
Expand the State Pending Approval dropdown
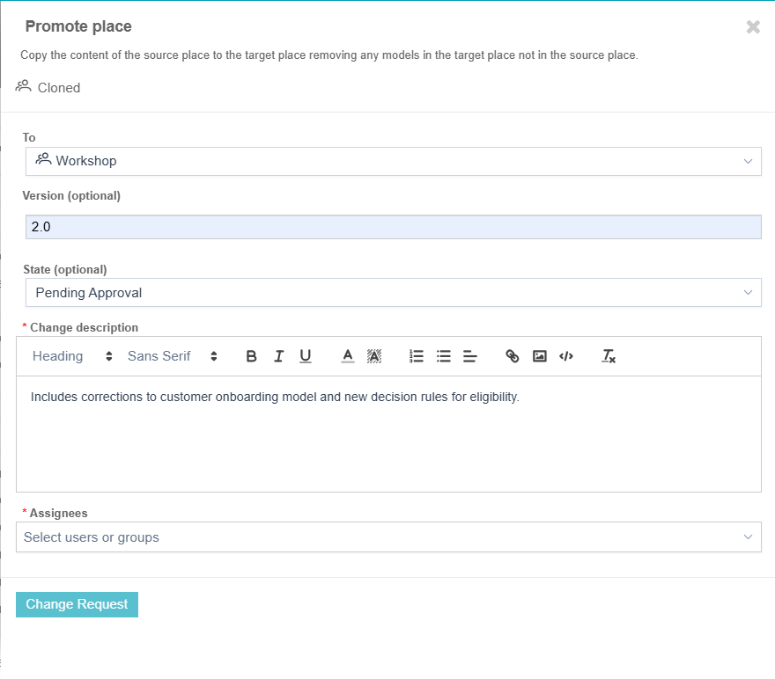pyautogui.click(x=393, y=293)
